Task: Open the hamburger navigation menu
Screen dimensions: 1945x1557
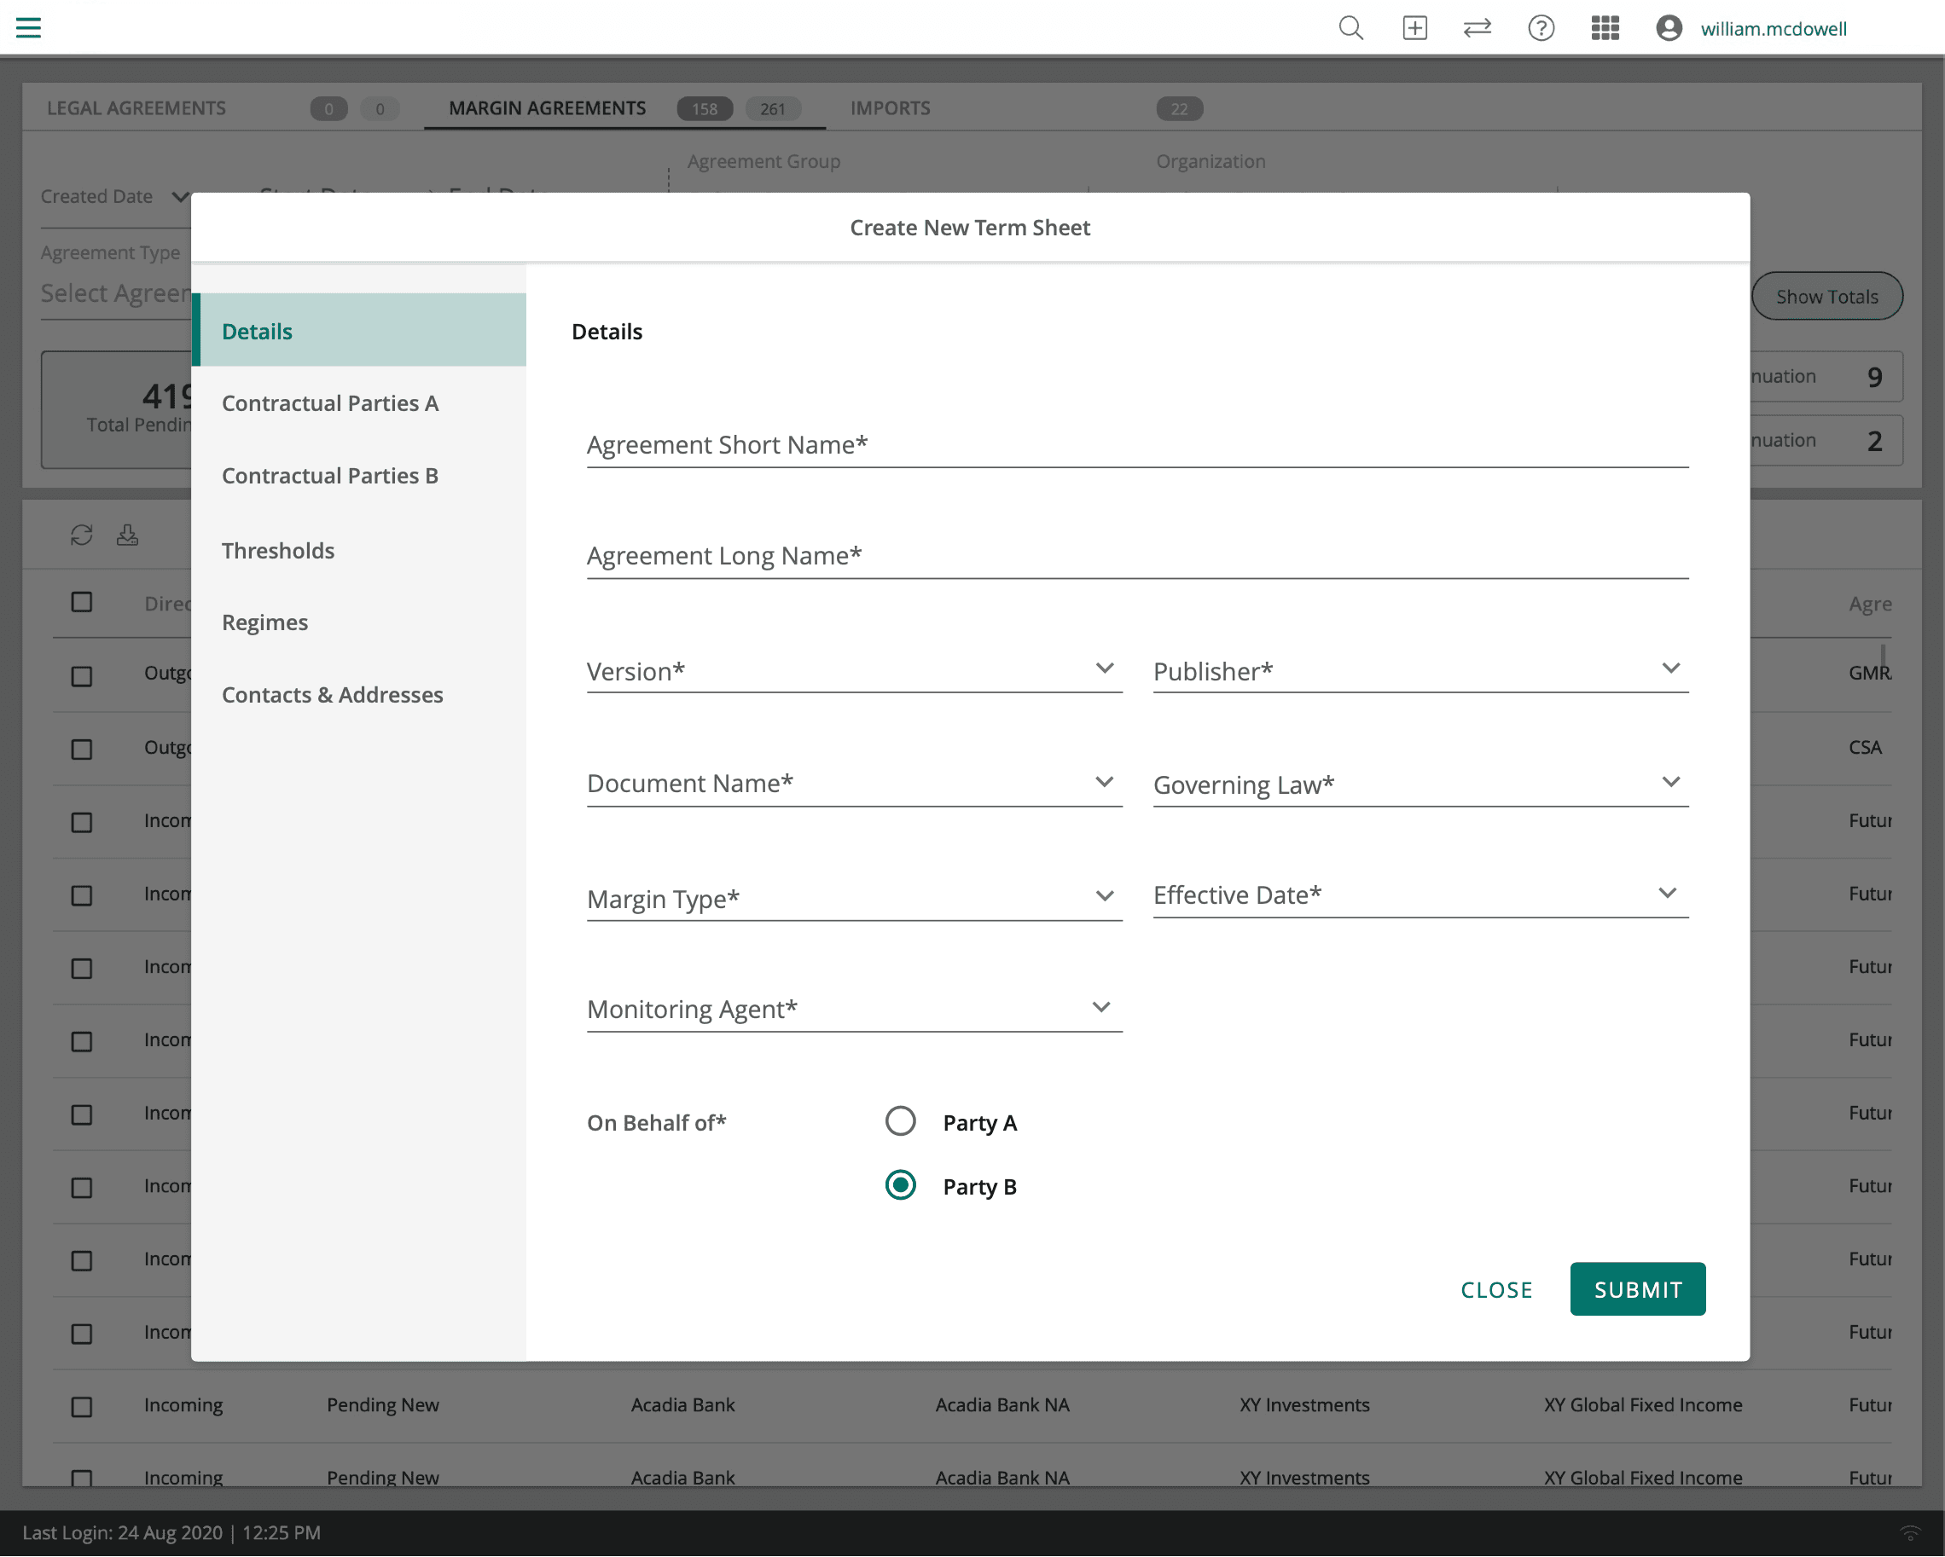Action: click(x=29, y=28)
